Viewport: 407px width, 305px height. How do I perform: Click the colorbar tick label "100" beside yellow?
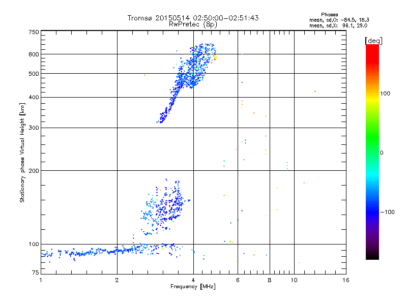coord(385,94)
